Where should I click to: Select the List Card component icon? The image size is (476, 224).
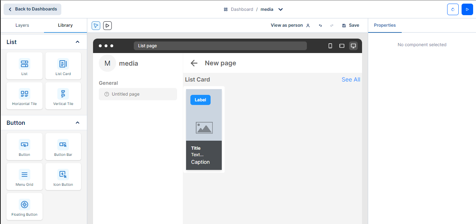[x=63, y=64]
